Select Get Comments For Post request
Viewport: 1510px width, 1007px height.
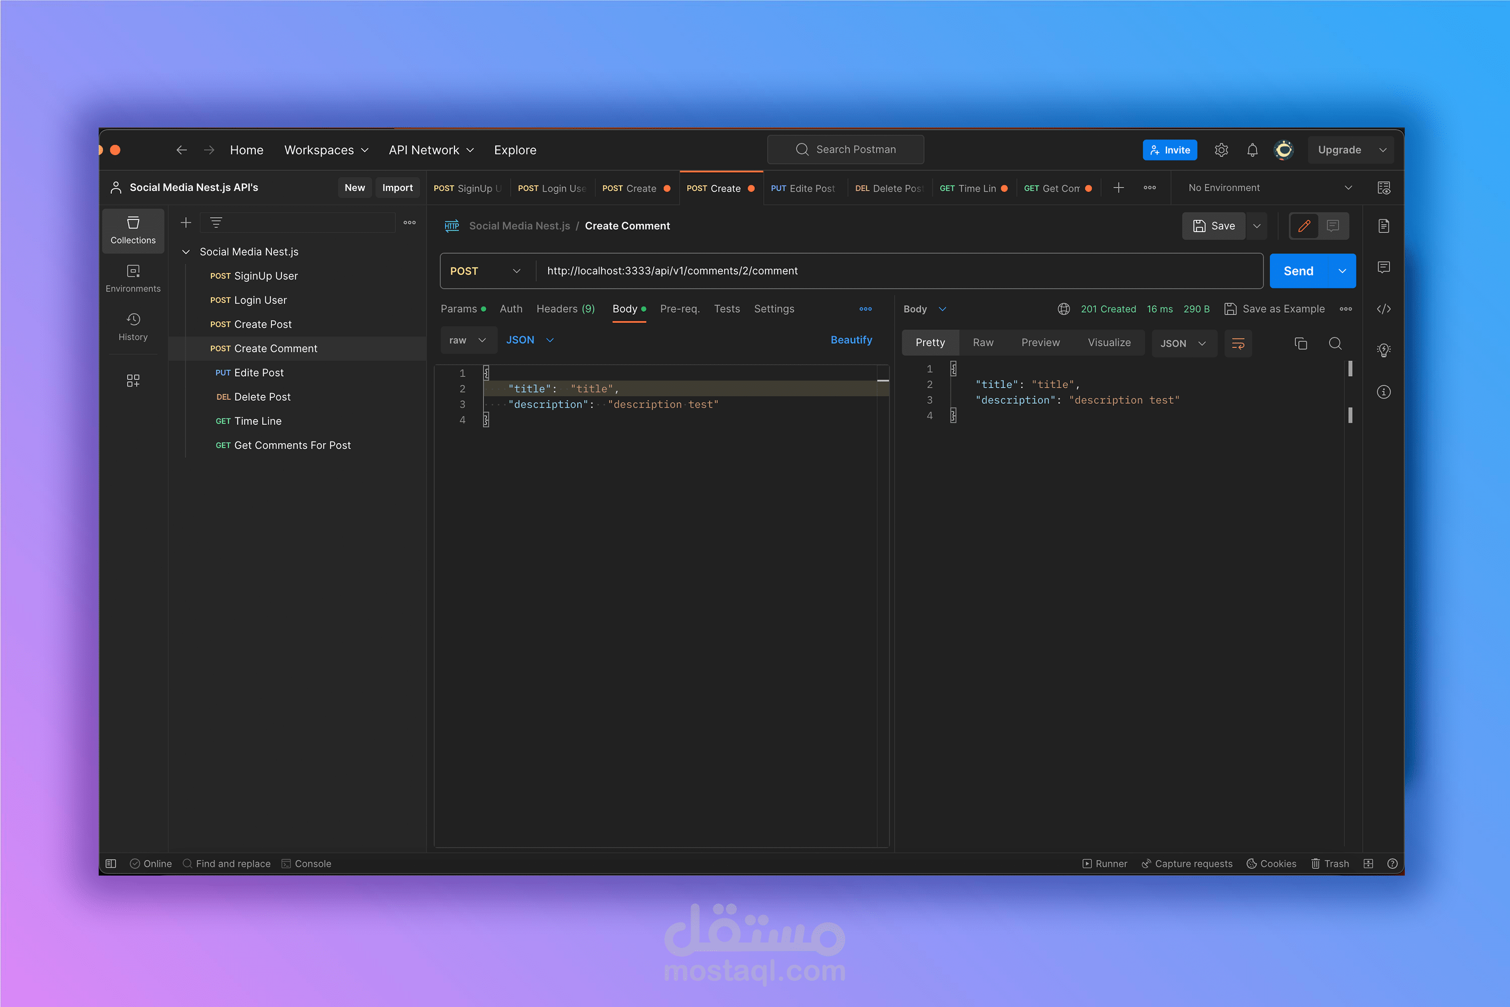click(x=292, y=445)
